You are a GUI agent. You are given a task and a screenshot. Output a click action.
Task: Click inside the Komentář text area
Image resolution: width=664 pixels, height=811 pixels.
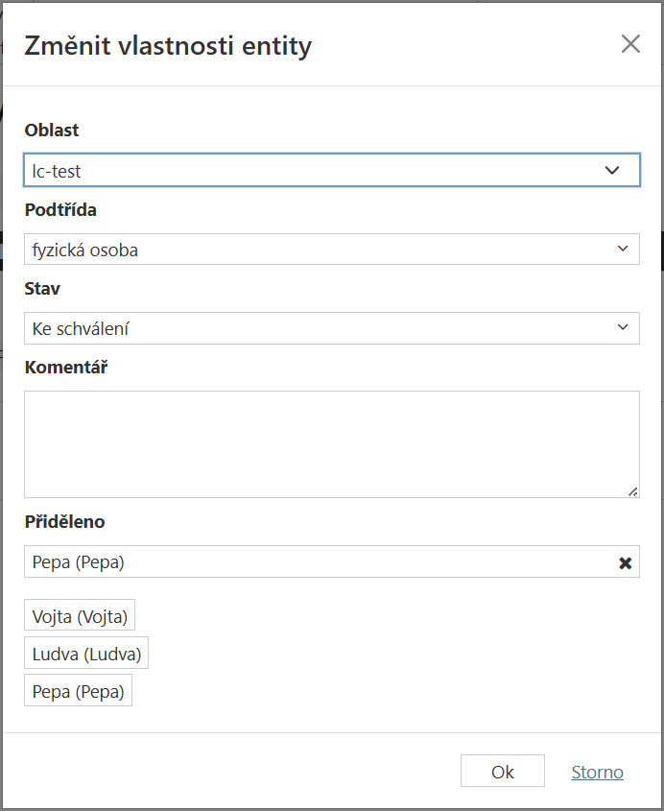(x=331, y=441)
